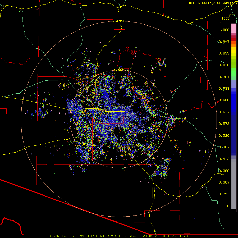
Task: Click the 0.360 value on the color scale
Action: (224, 171)
